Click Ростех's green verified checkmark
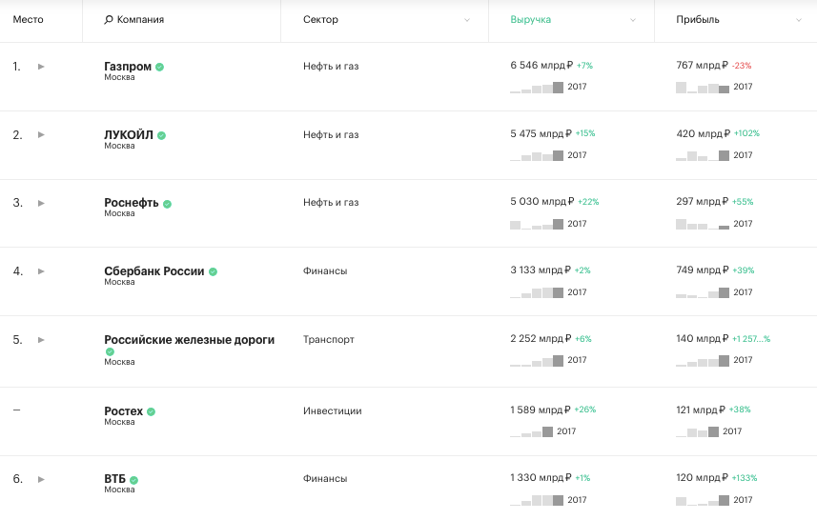Image resolution: width=817 pixels, height=520 pixels. (152, 411)
